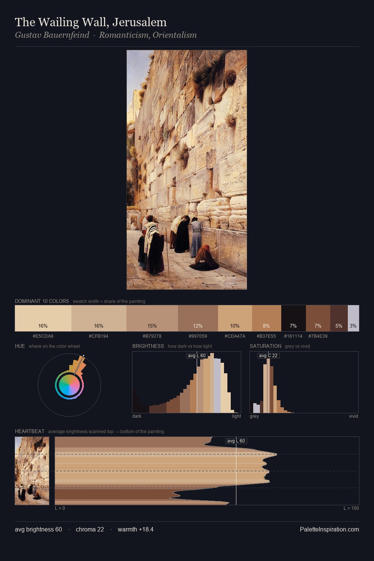Click the artist name 'Gustav Bauernfeind'
The height and width of the screenshot is (561, 374).
click(x=52, y=35)
